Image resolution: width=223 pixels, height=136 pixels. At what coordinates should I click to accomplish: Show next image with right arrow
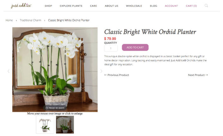pos(101,71)
